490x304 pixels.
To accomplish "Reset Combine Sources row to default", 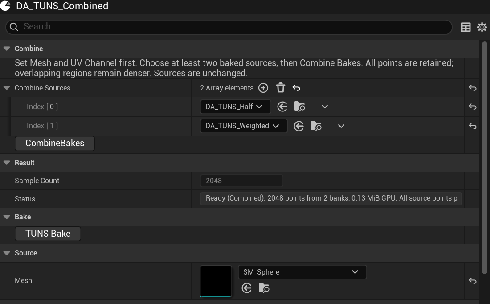I will click(x=473, y=88).
